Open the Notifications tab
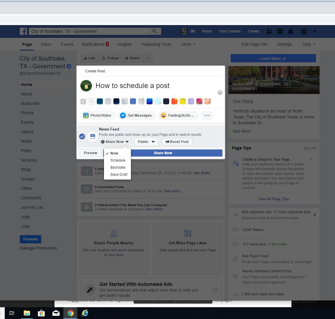The height and width of the screenshot is (319, 335). point(95,44)
